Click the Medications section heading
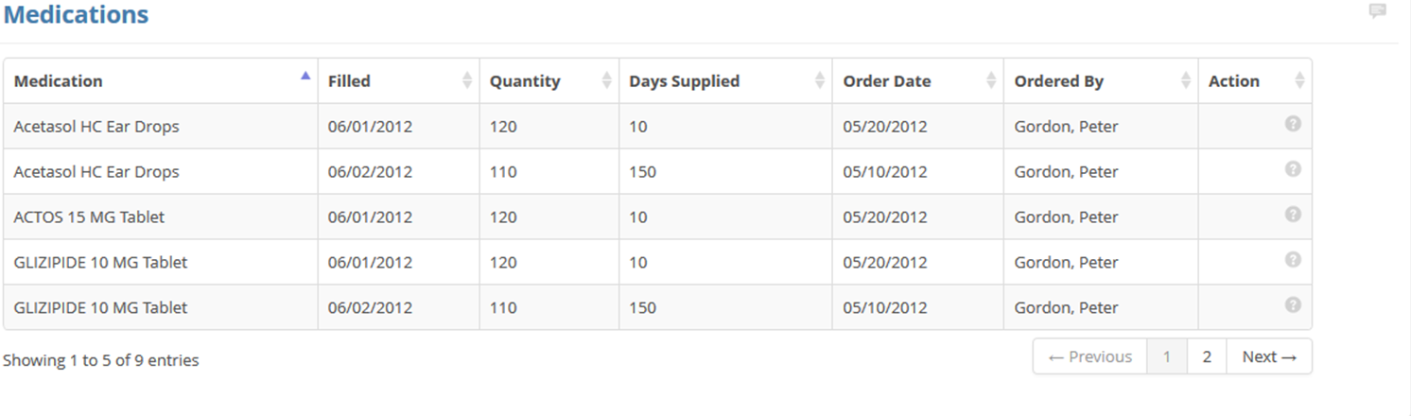 [77, 15]
